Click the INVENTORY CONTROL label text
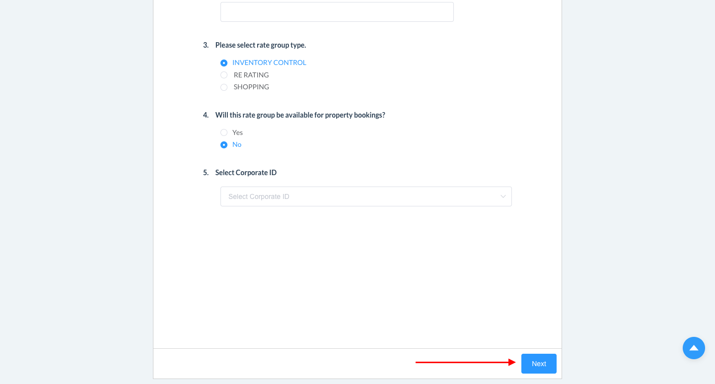The height and width of the screenshot is (384, 715). coord(269,63)
